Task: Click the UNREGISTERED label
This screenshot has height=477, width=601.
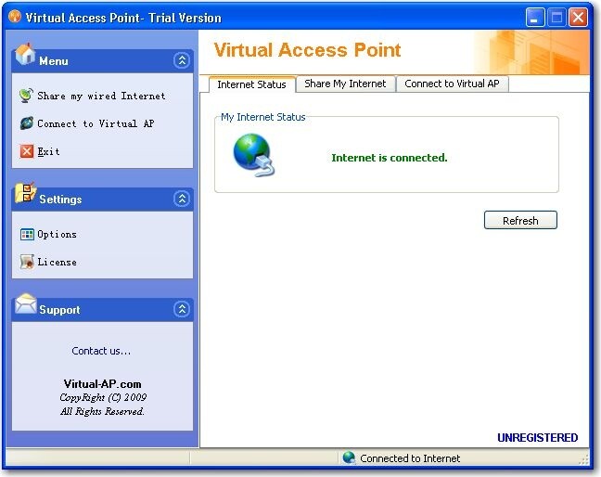Action: (537, 437)
